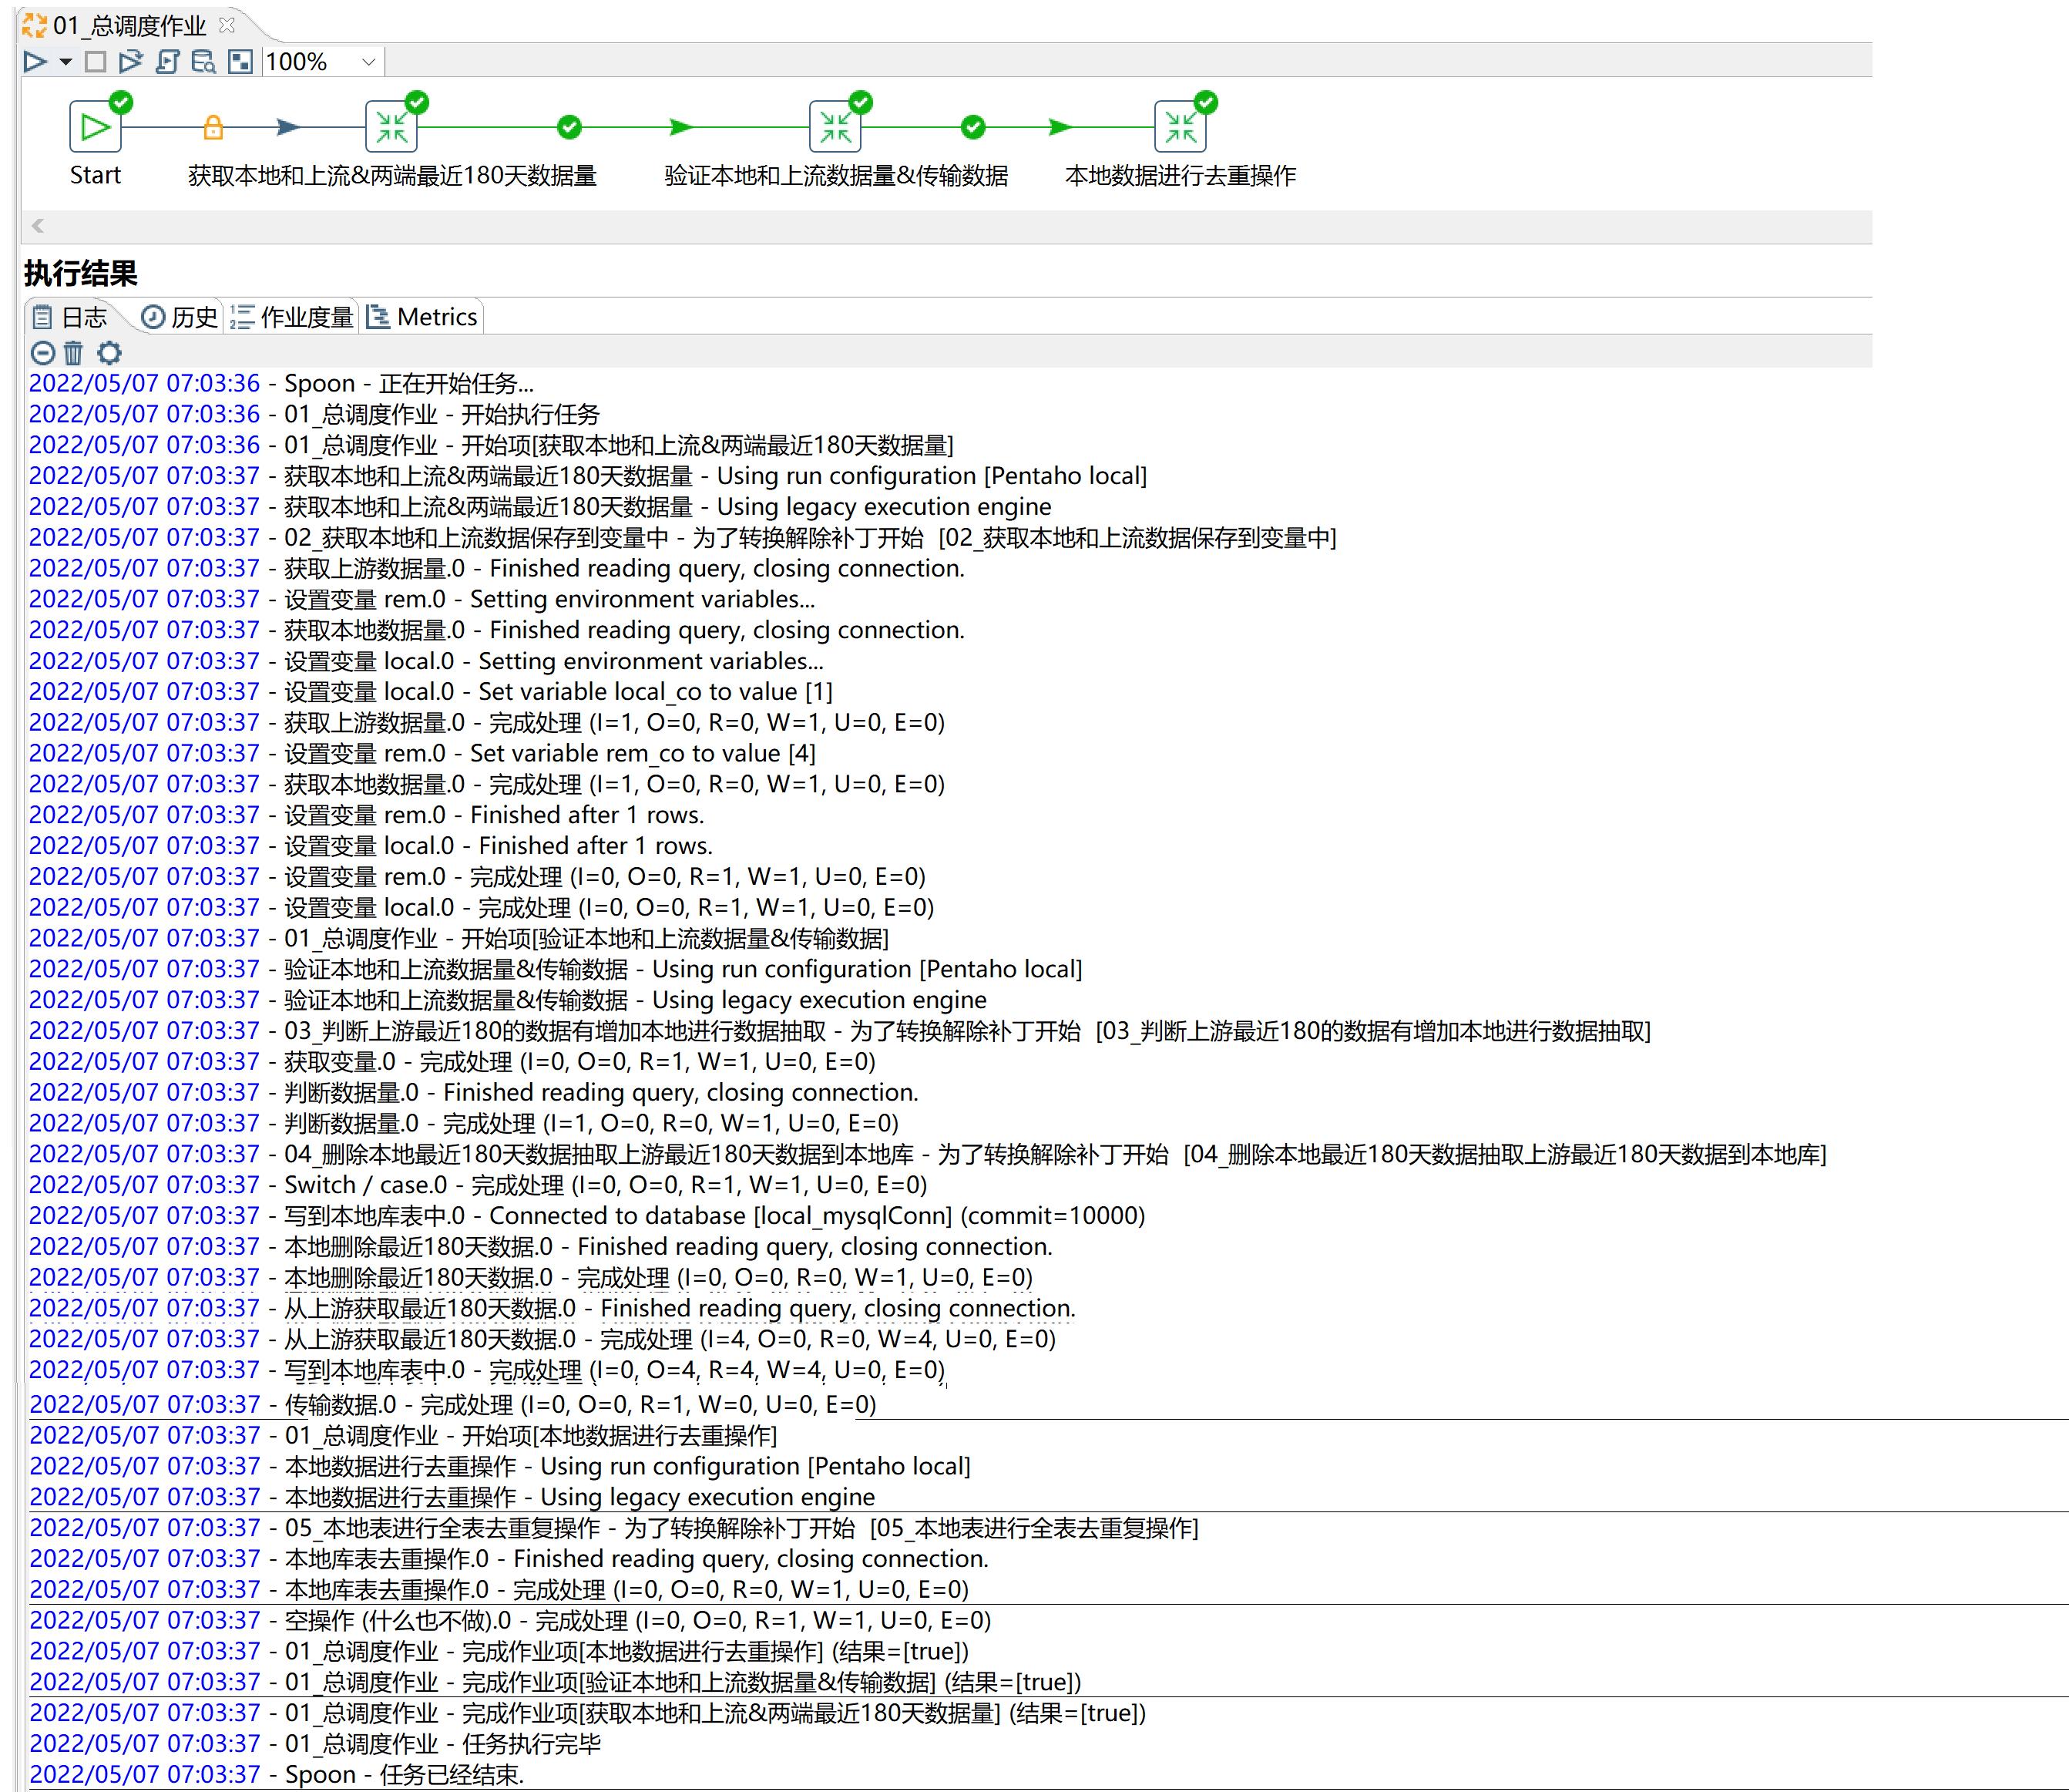2069x1792 pixels.
Task: Click the explore database icon
Action: 203,62
